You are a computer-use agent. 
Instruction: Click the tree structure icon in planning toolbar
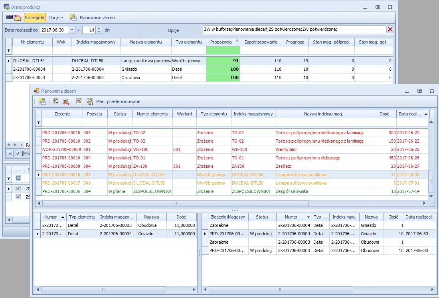[55, 101]
